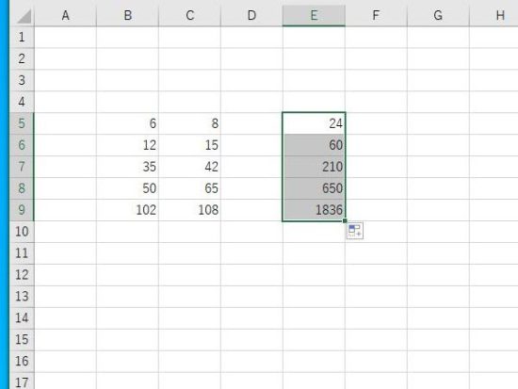Select row 5 header
The image size is (518, 389).
pos(22,123)
